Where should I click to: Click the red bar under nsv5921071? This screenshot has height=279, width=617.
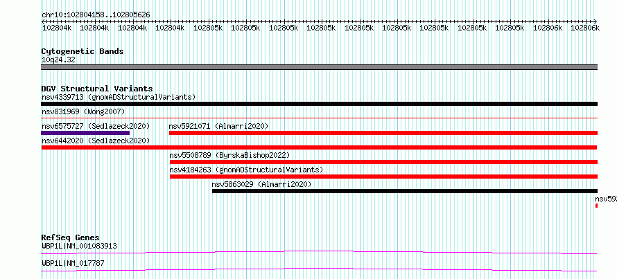click(x=383, y=133)
